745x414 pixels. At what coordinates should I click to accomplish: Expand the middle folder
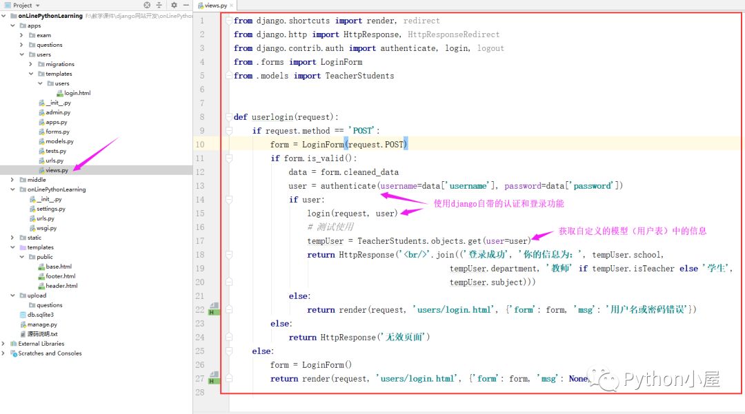click(13, 180)
